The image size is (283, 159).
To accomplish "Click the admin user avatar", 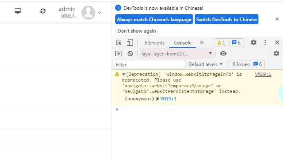I will click(x=88, y=12).
